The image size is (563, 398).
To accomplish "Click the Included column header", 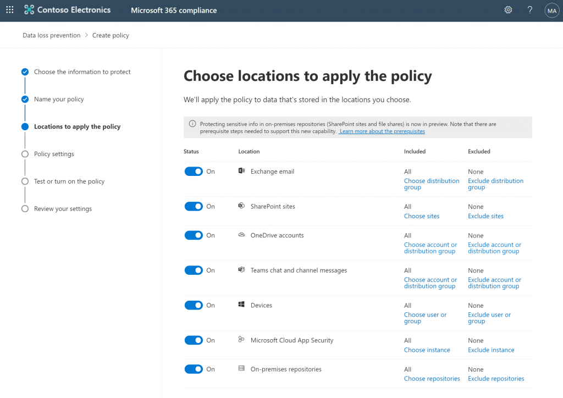I will coord(415,151).
